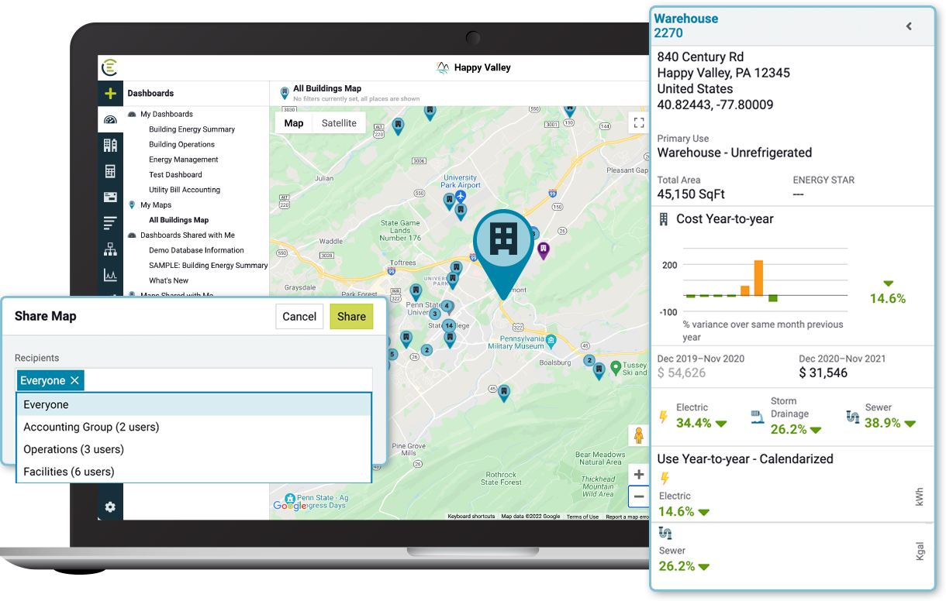946x601 pixels.
Task: Open the groups hierarchy sidebar icon
Action: (x=110, y=249)
